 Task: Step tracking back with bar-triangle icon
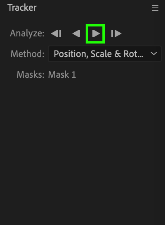56,34
